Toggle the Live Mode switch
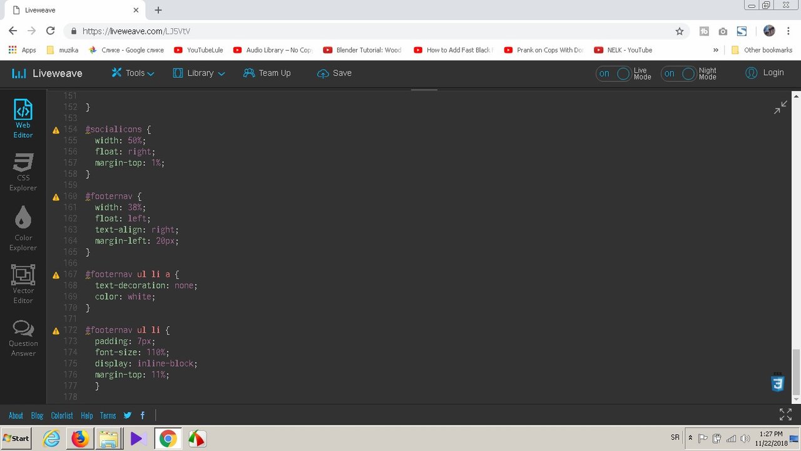801x451 pixels. coord(613,73)
